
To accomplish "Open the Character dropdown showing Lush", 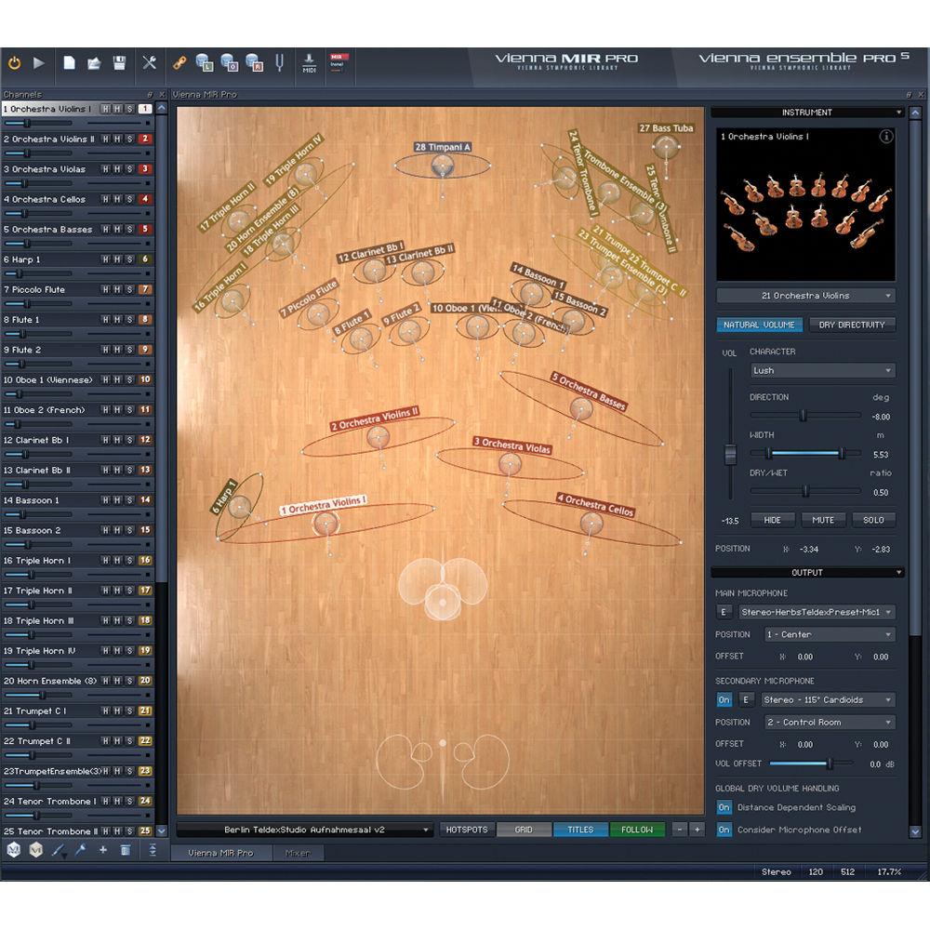I will tap(822, 370).
